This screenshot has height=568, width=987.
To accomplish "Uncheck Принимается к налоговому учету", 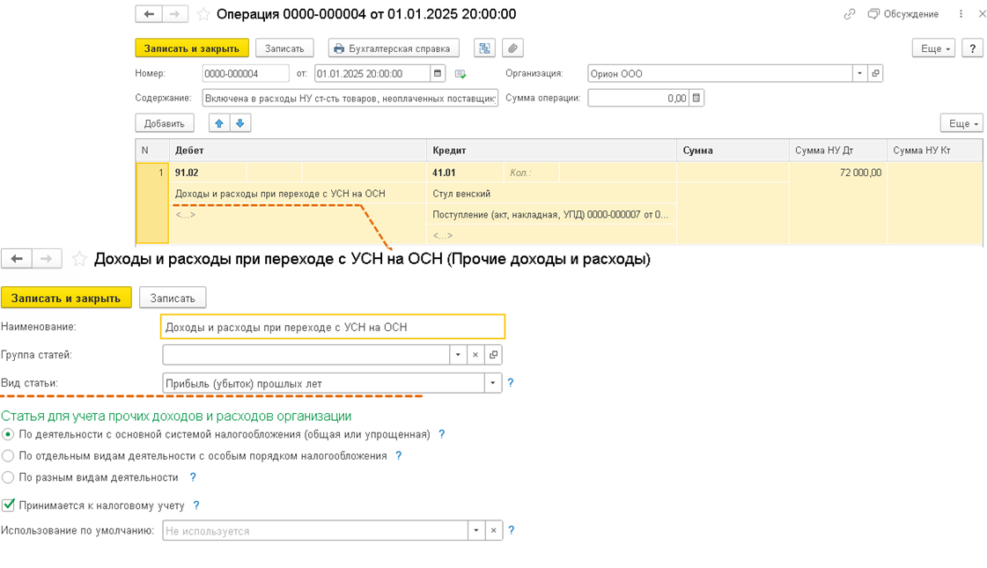I will [x=9, y=505].
